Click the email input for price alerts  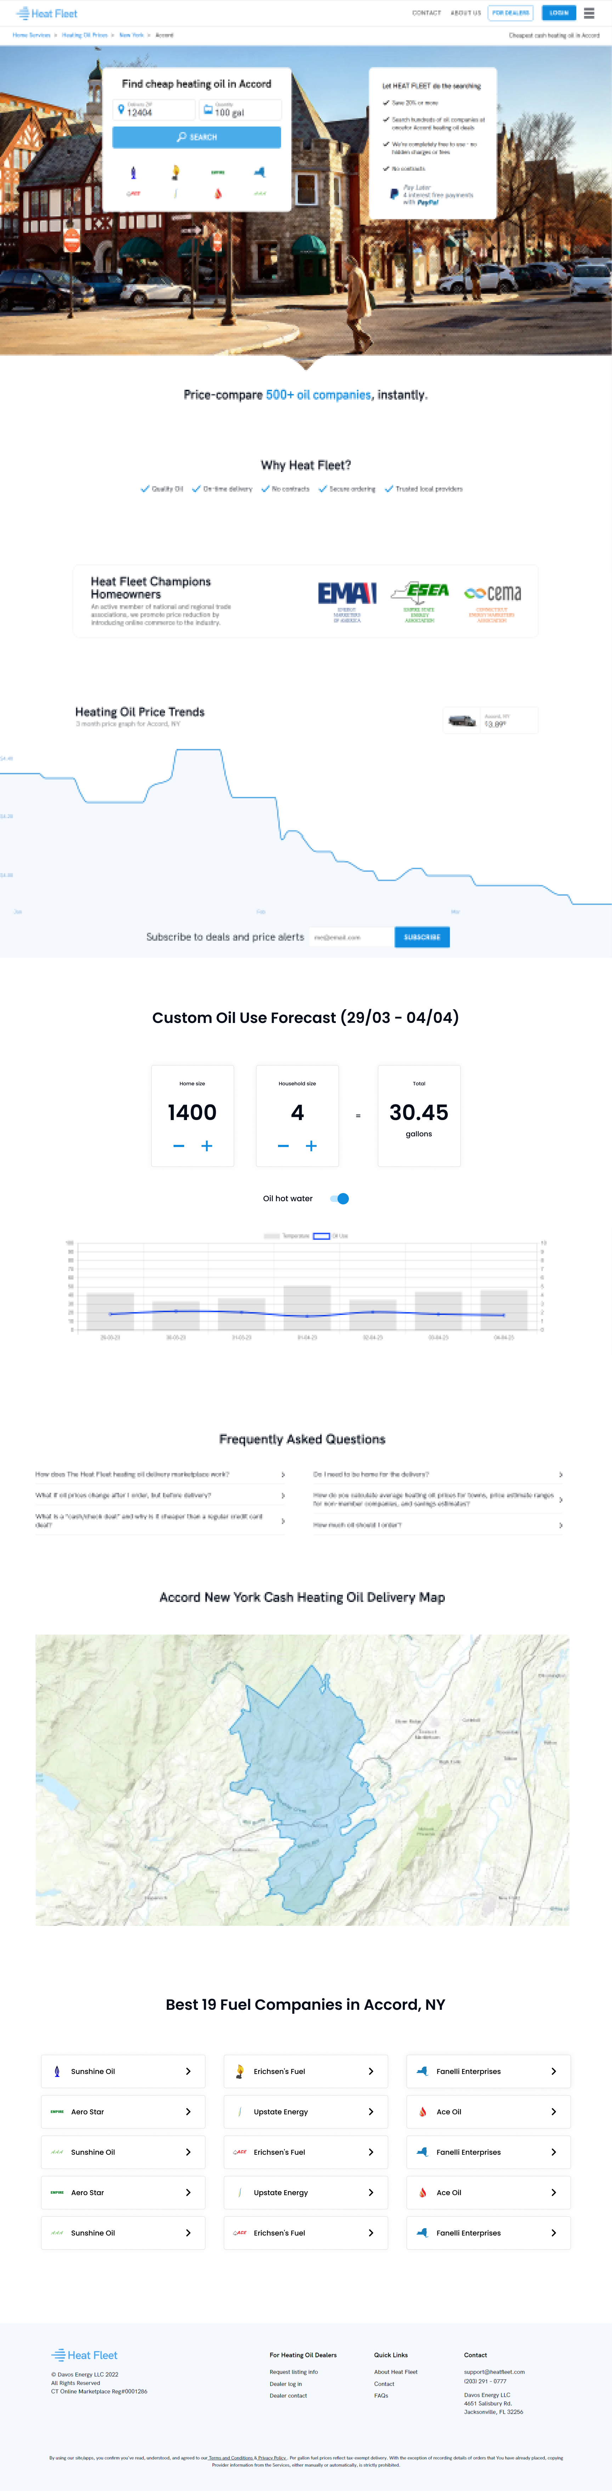(x=350, y=937)
